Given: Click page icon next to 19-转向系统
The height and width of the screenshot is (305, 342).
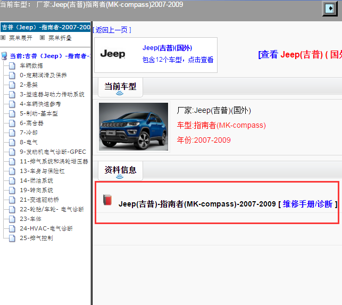Looking at the screenshot, I should 12,190.
